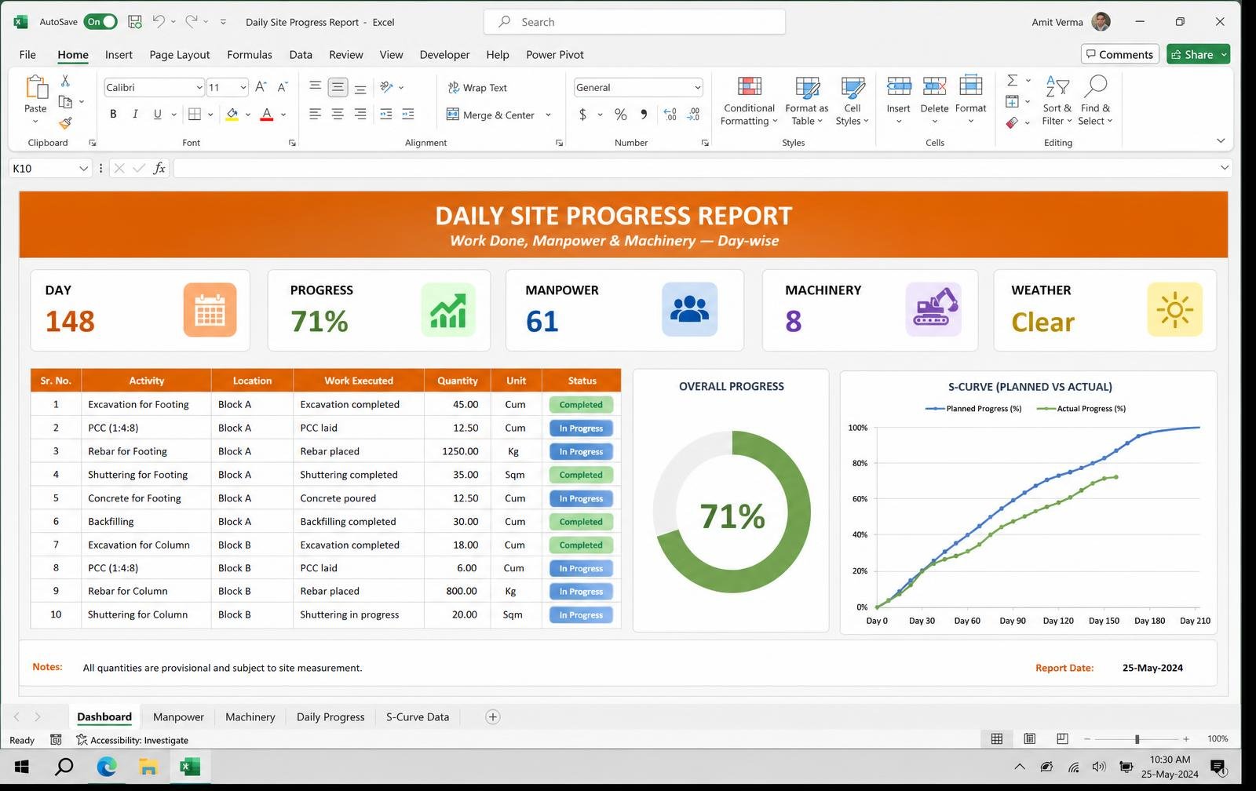Click Accessibility: Investigate in status bar

pos(132,740)
